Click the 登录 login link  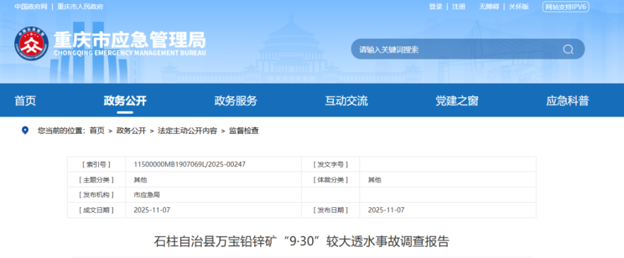click(435, 6)
